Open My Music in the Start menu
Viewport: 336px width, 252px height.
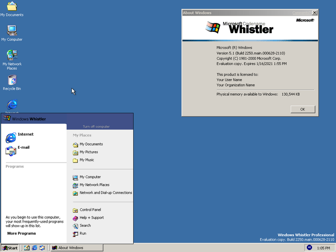[x=86, y=160]
